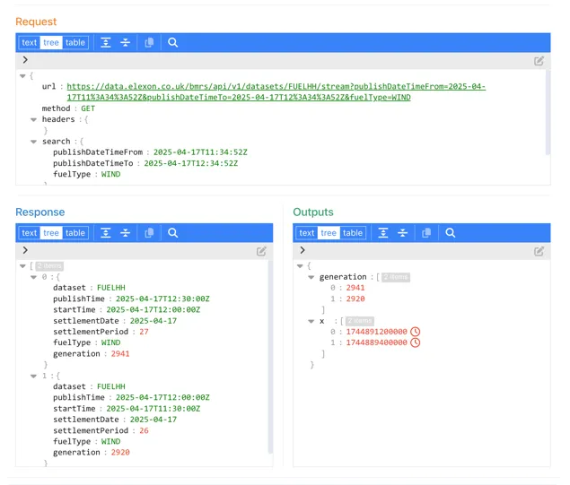Switch Request view to table tab
570x485 pixels.
[75, 42]
